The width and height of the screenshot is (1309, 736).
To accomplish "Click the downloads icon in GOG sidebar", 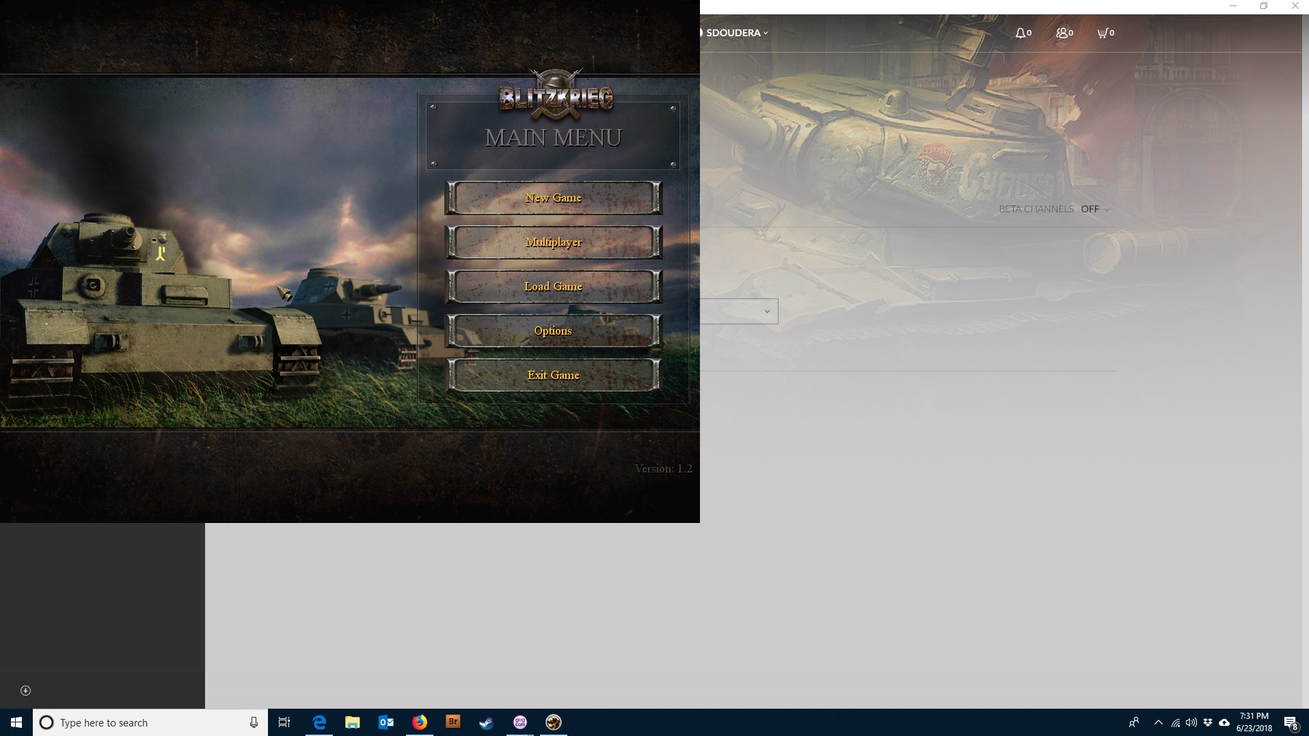I will 25,690.
